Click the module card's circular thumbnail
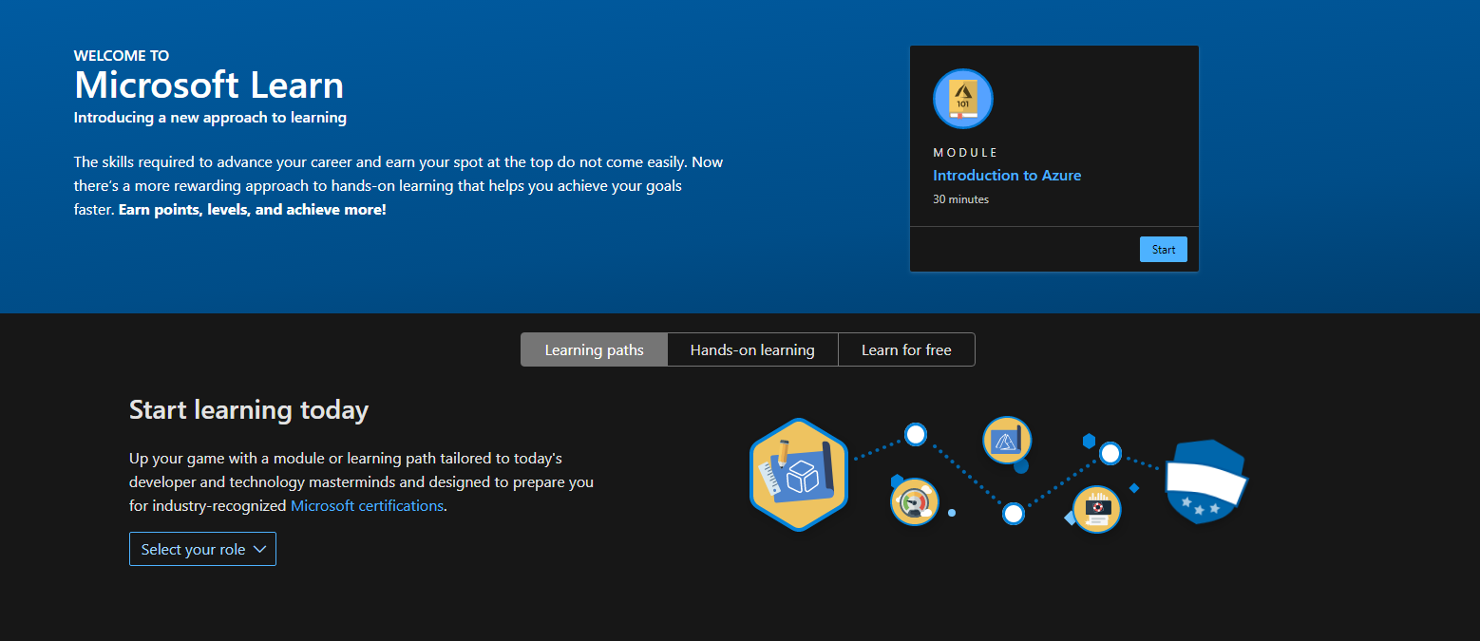1480x641 pixels. (962, 98)
